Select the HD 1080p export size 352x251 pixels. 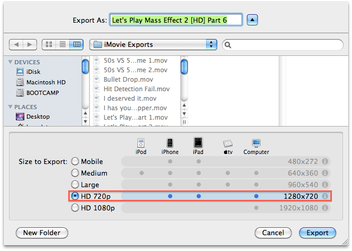pyautogui.click(x=75, y=208)
